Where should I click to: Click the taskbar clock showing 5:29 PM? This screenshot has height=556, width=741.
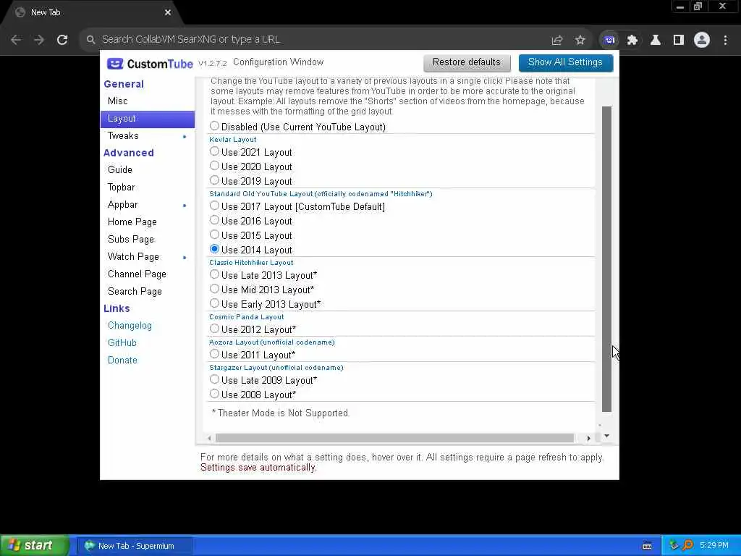pyautogui.click(x=714, y=546)
